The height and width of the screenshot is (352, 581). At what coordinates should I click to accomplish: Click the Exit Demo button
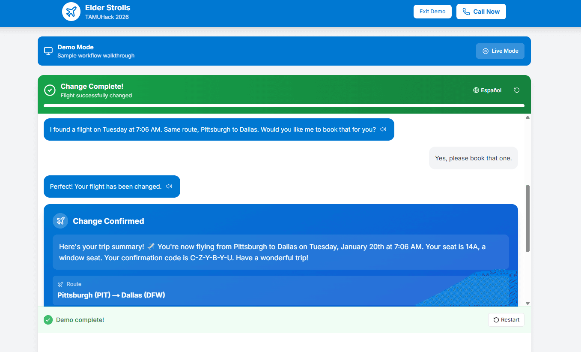point(432,12)
